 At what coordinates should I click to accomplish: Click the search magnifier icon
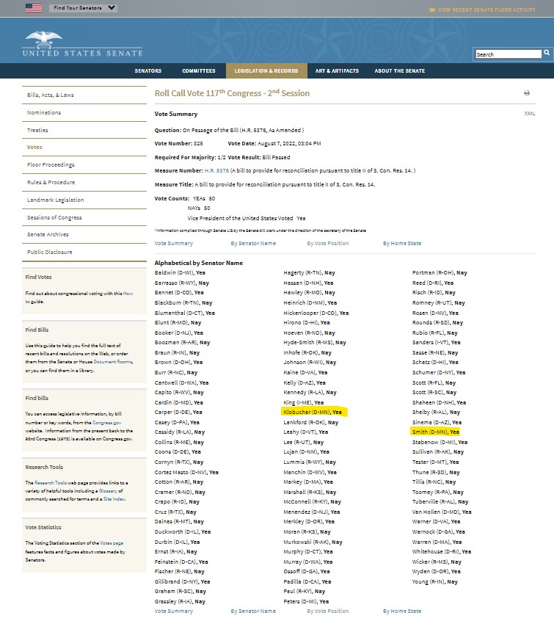coord(547,54)
